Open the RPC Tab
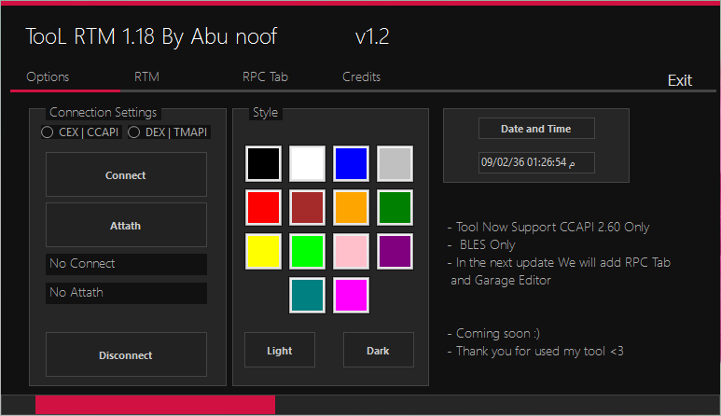This screenshot has height=416, width=721. click(265, 77)
